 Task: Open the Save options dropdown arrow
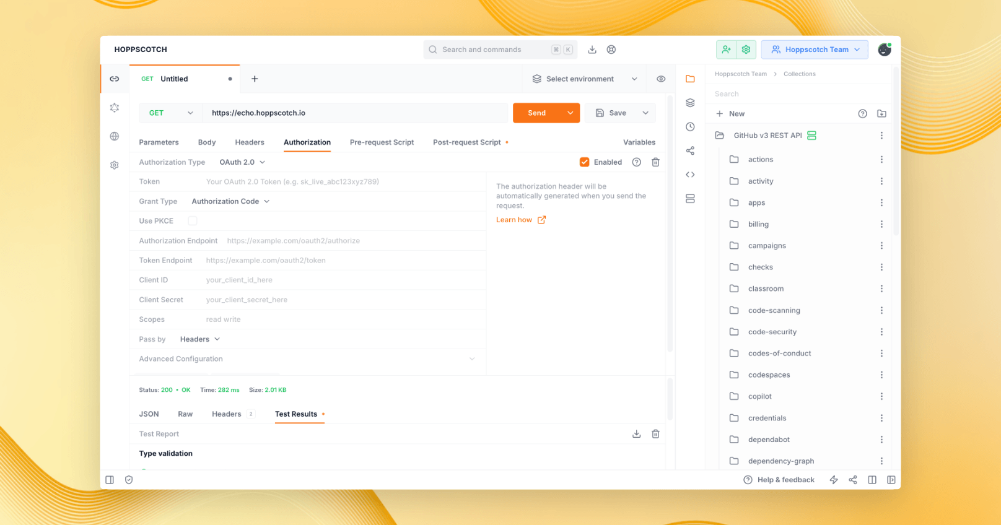(645, 113)
